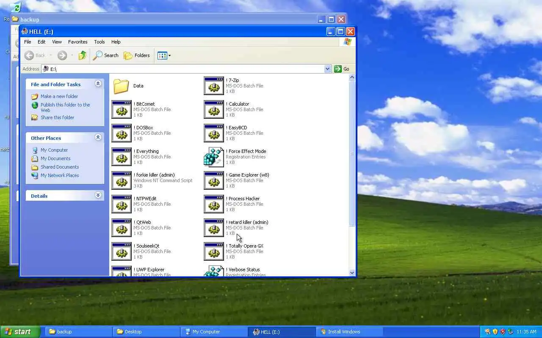This screenshot has height=338, width=542.
Task: Open the Views dropdown button
Action: pos(164,55)
